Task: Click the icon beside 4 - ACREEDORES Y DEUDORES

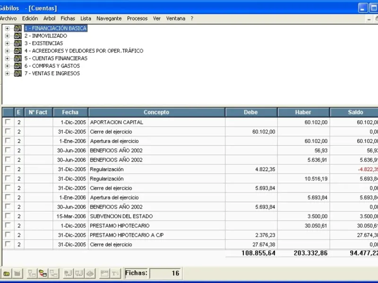Action: pyautogui.click(x=18, y=51)
